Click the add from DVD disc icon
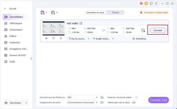This screenshot has height=109, width=177. click(x=53, y=13)
